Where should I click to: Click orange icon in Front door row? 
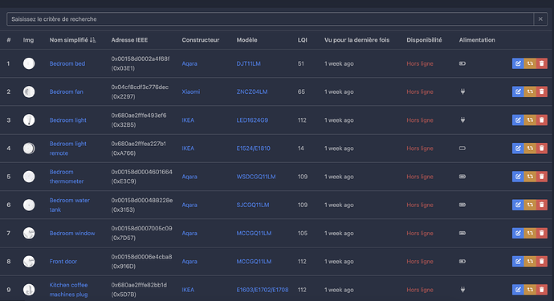(x=530, y=262)
